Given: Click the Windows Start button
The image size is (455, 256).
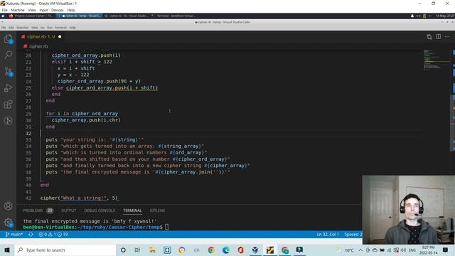Looking at the screenshot, I should click(x=7, y=250).
